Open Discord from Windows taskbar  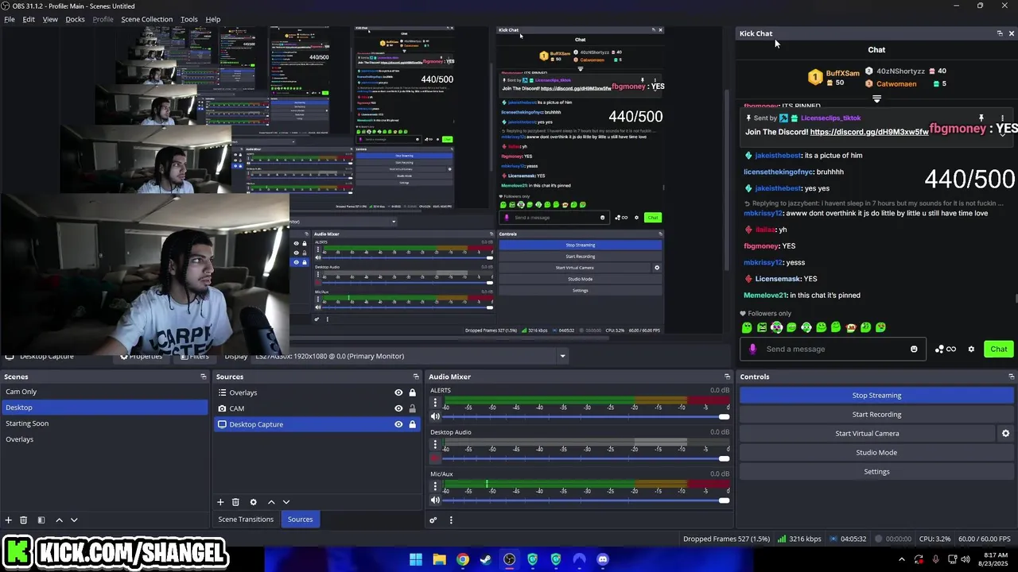(x=602, y=559)
